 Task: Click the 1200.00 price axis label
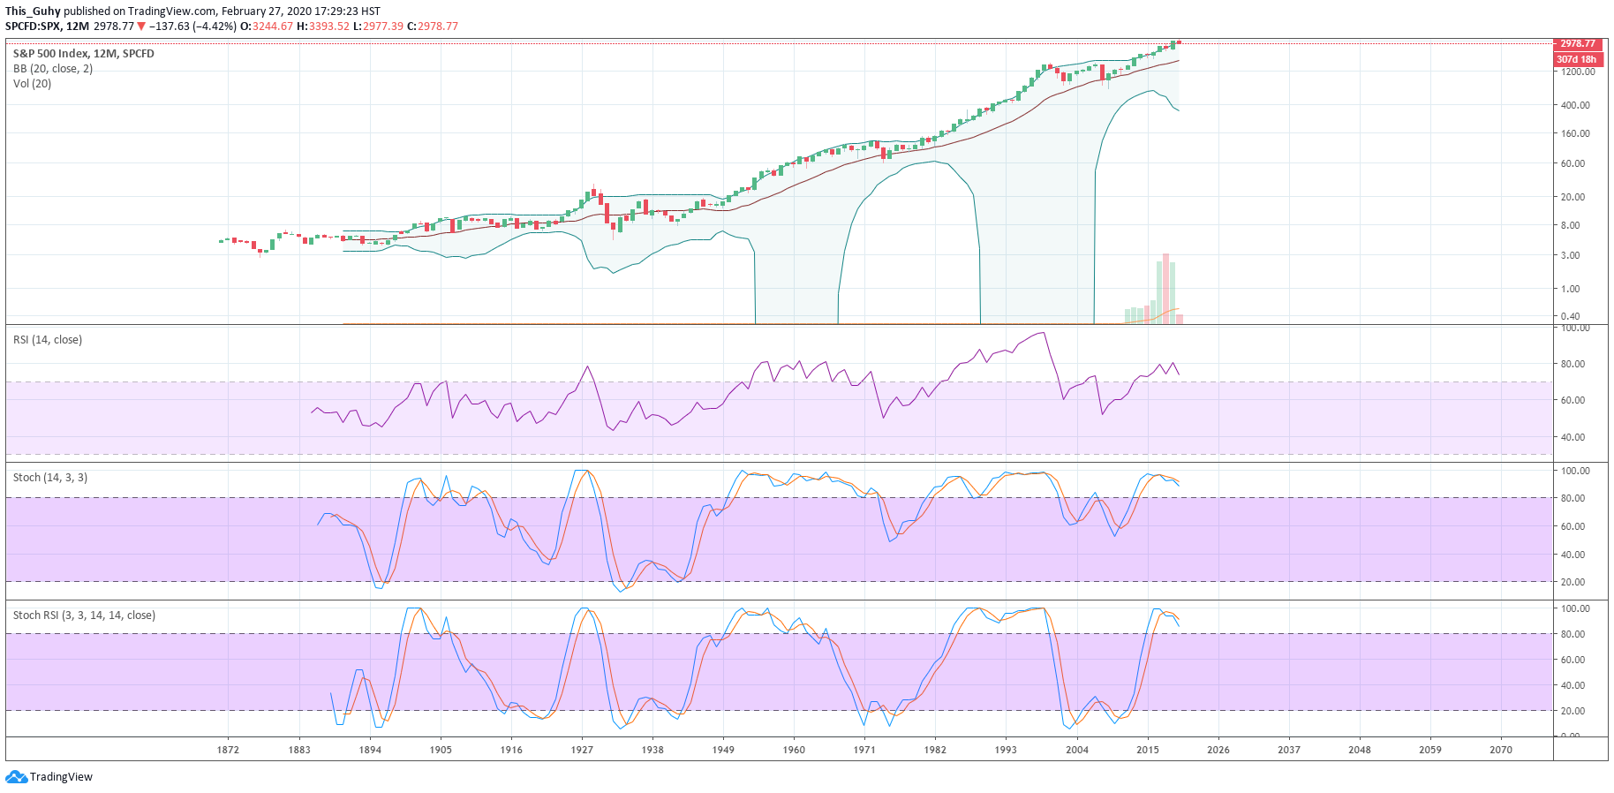click(x=1578, y=72)
